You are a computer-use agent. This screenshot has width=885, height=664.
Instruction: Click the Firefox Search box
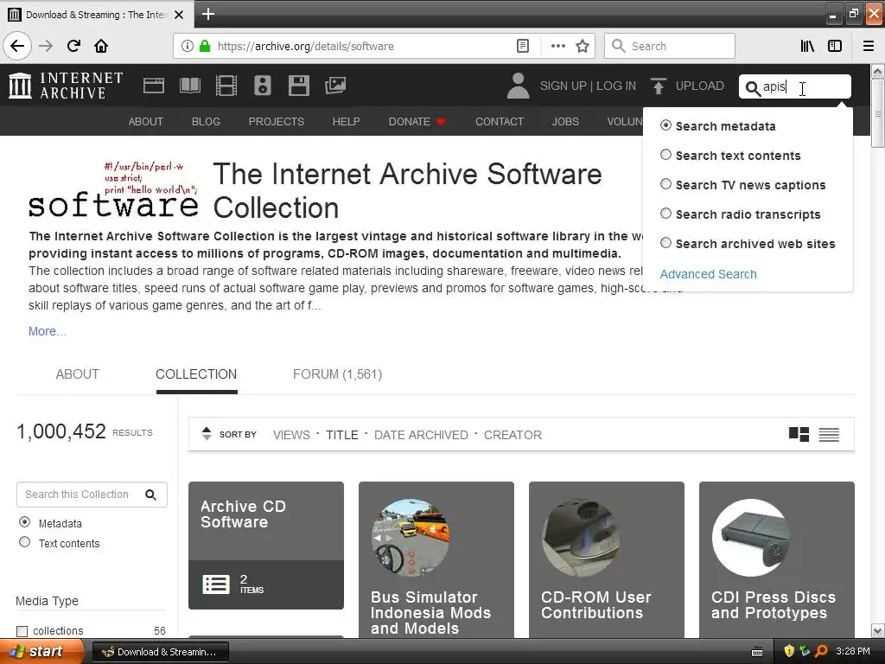(x=670, y=46)
